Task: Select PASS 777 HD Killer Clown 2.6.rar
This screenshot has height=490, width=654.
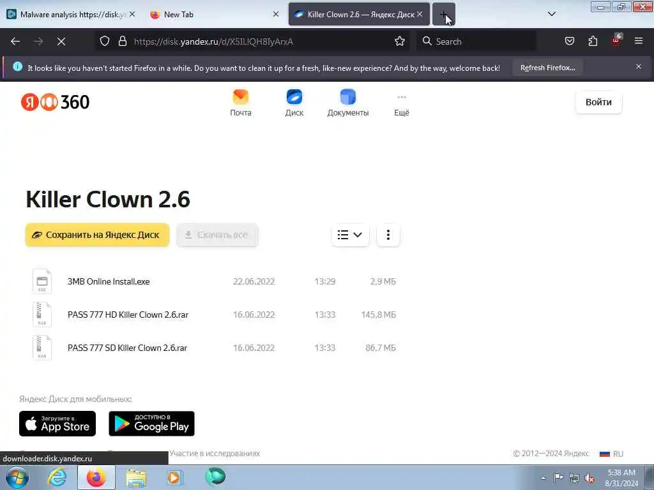Action: pyautogui.click(x=128, y=315)
